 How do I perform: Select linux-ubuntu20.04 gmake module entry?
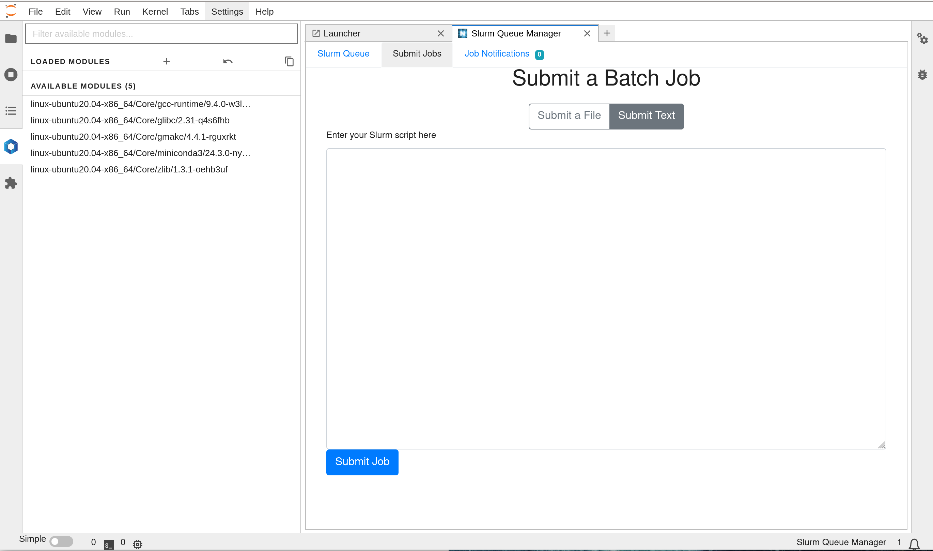[x=133, y=136]
